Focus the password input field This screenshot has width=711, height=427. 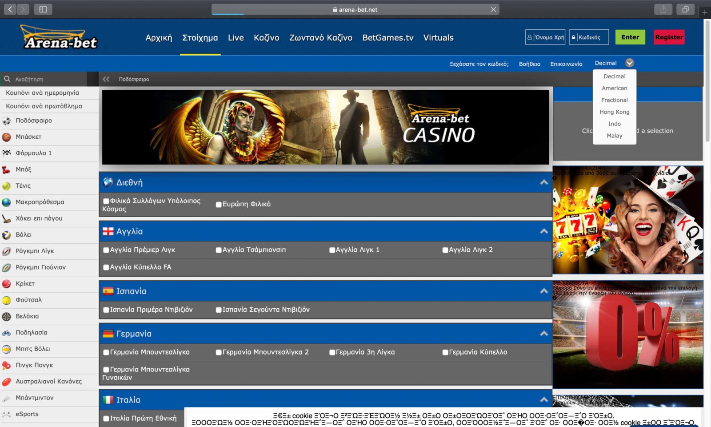(x=589, y=37)
